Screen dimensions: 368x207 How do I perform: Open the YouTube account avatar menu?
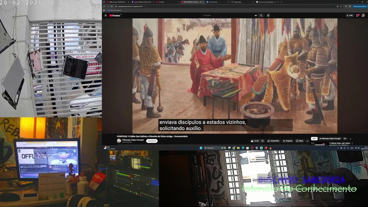coord(363,16)
